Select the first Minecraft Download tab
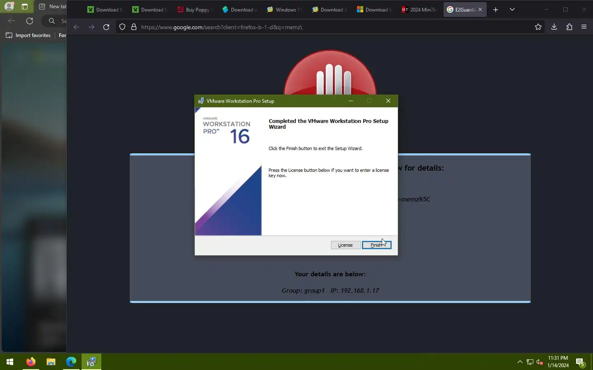The height and width of the screenshot is (370, 593). tap(104, 9)
